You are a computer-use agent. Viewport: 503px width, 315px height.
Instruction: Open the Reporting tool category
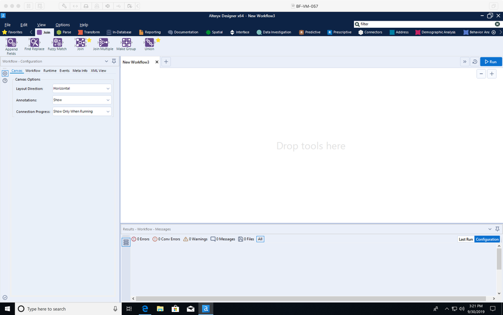(150, 32)
